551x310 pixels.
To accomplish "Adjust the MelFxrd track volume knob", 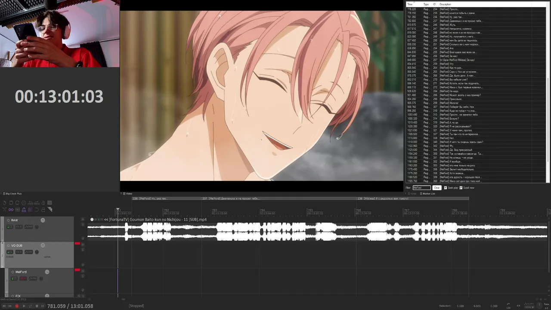I will click(47, 272).
